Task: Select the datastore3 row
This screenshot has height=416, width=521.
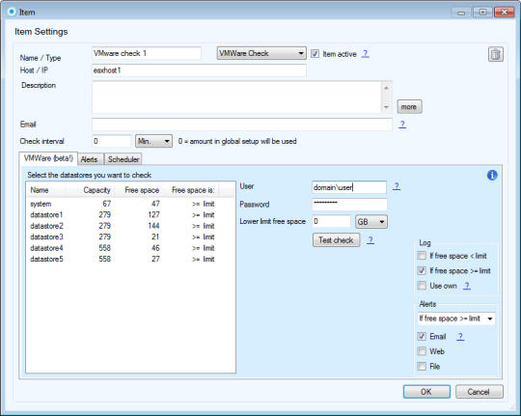Action: (123, 236)
